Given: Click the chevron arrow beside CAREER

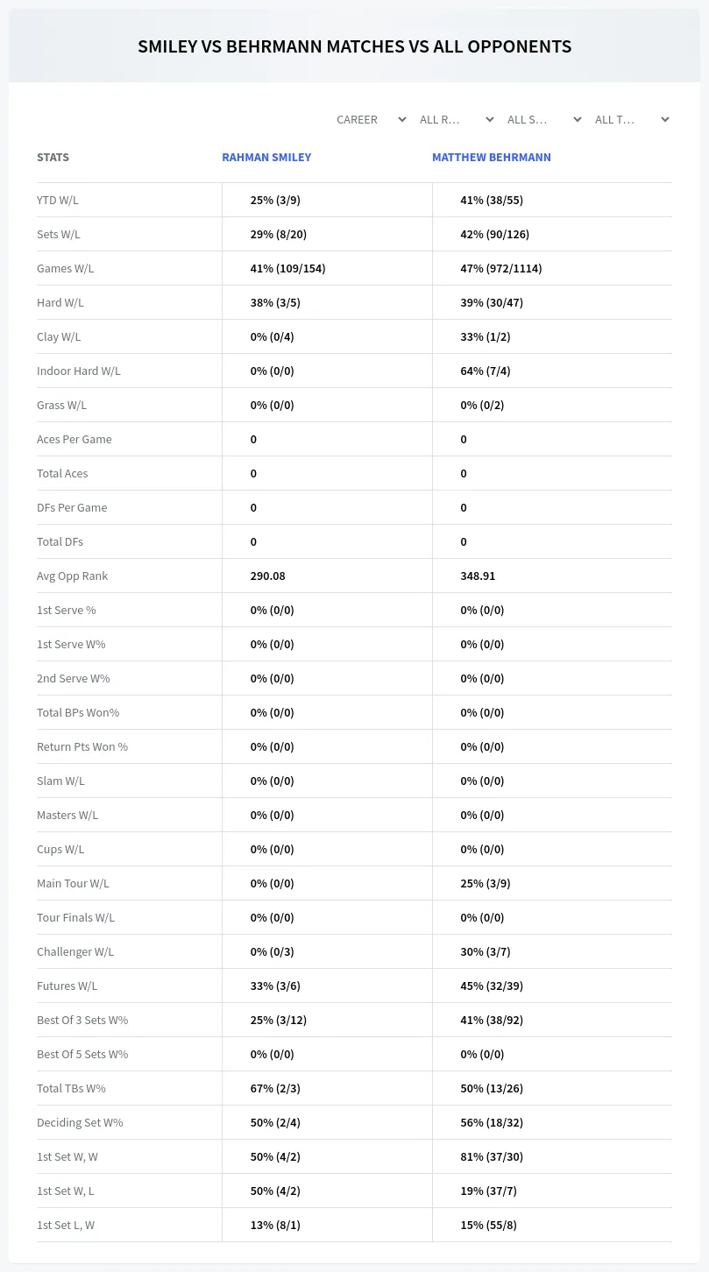Looking at the screenshot, I should (x=401, y=119).
